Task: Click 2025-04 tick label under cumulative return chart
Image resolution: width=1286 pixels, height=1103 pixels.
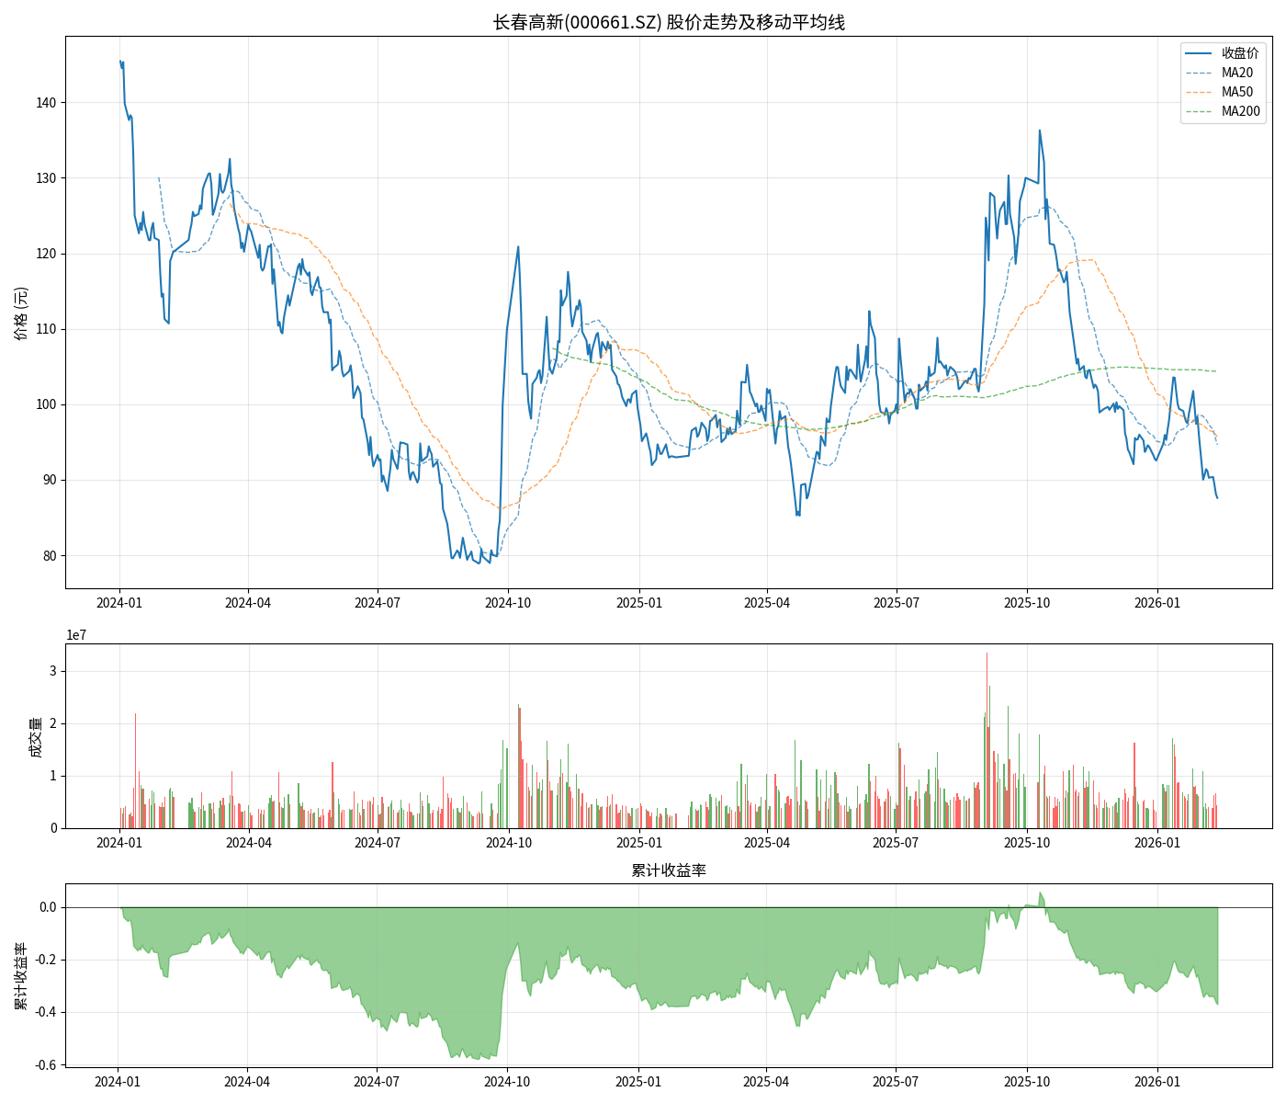Action: (x=766, y=1082)
